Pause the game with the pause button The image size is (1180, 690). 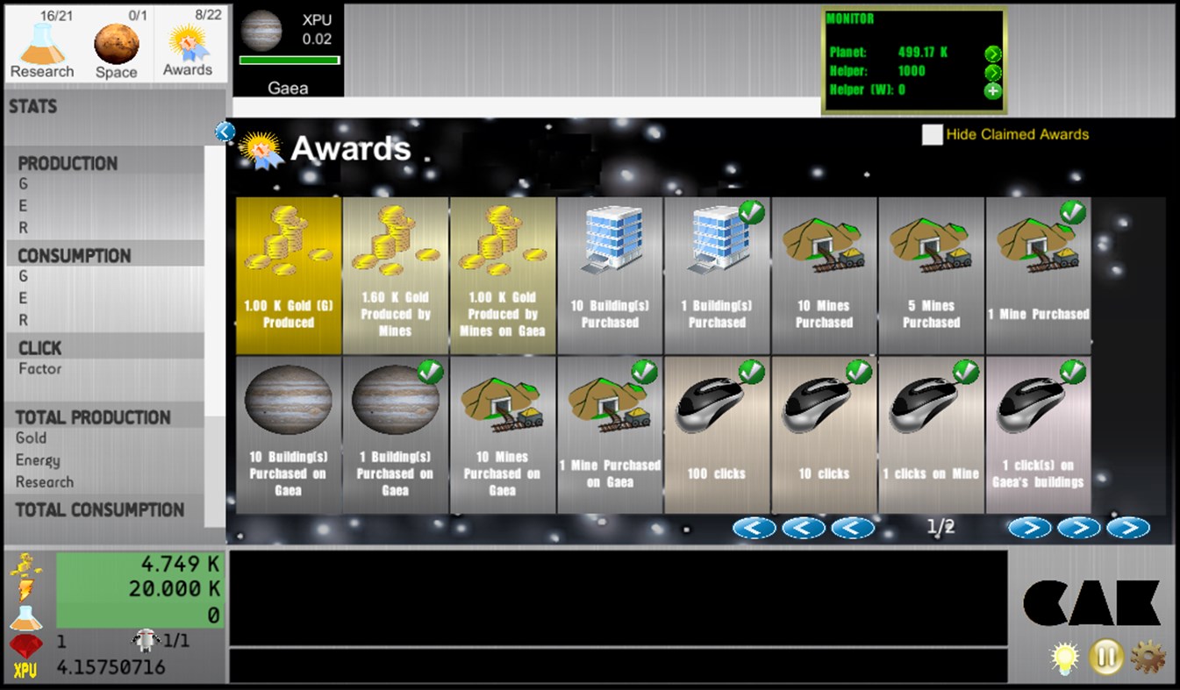[1107, 657]
